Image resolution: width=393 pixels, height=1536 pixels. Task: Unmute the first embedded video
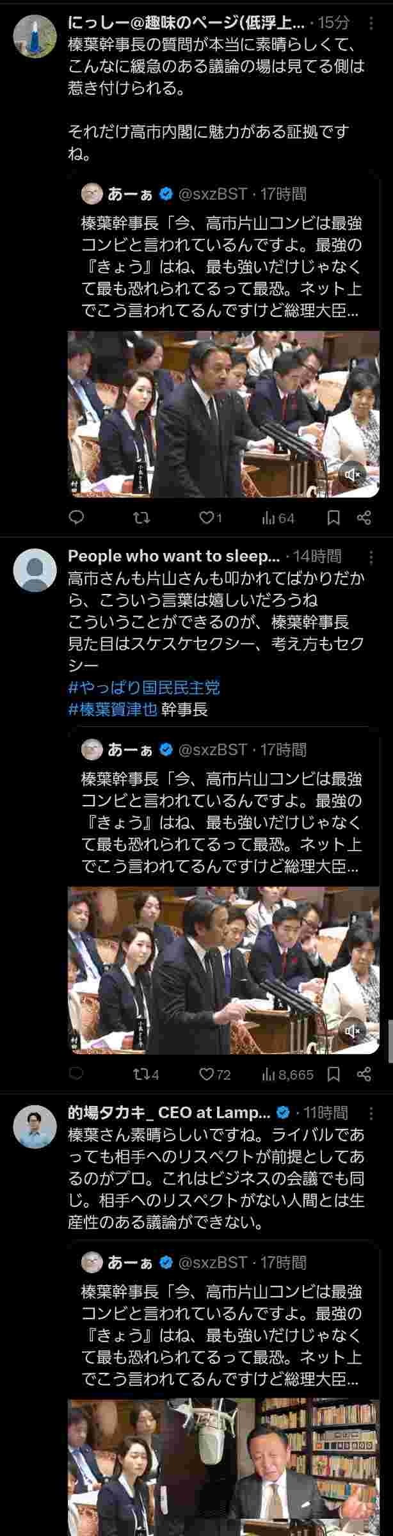353,474
